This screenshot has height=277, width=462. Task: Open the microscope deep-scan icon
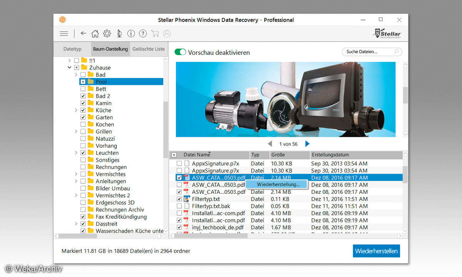tap(119, 33)
